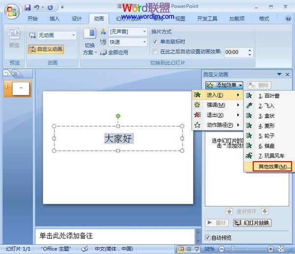Select the Fly In entrance effect

(x=269, y=106)
